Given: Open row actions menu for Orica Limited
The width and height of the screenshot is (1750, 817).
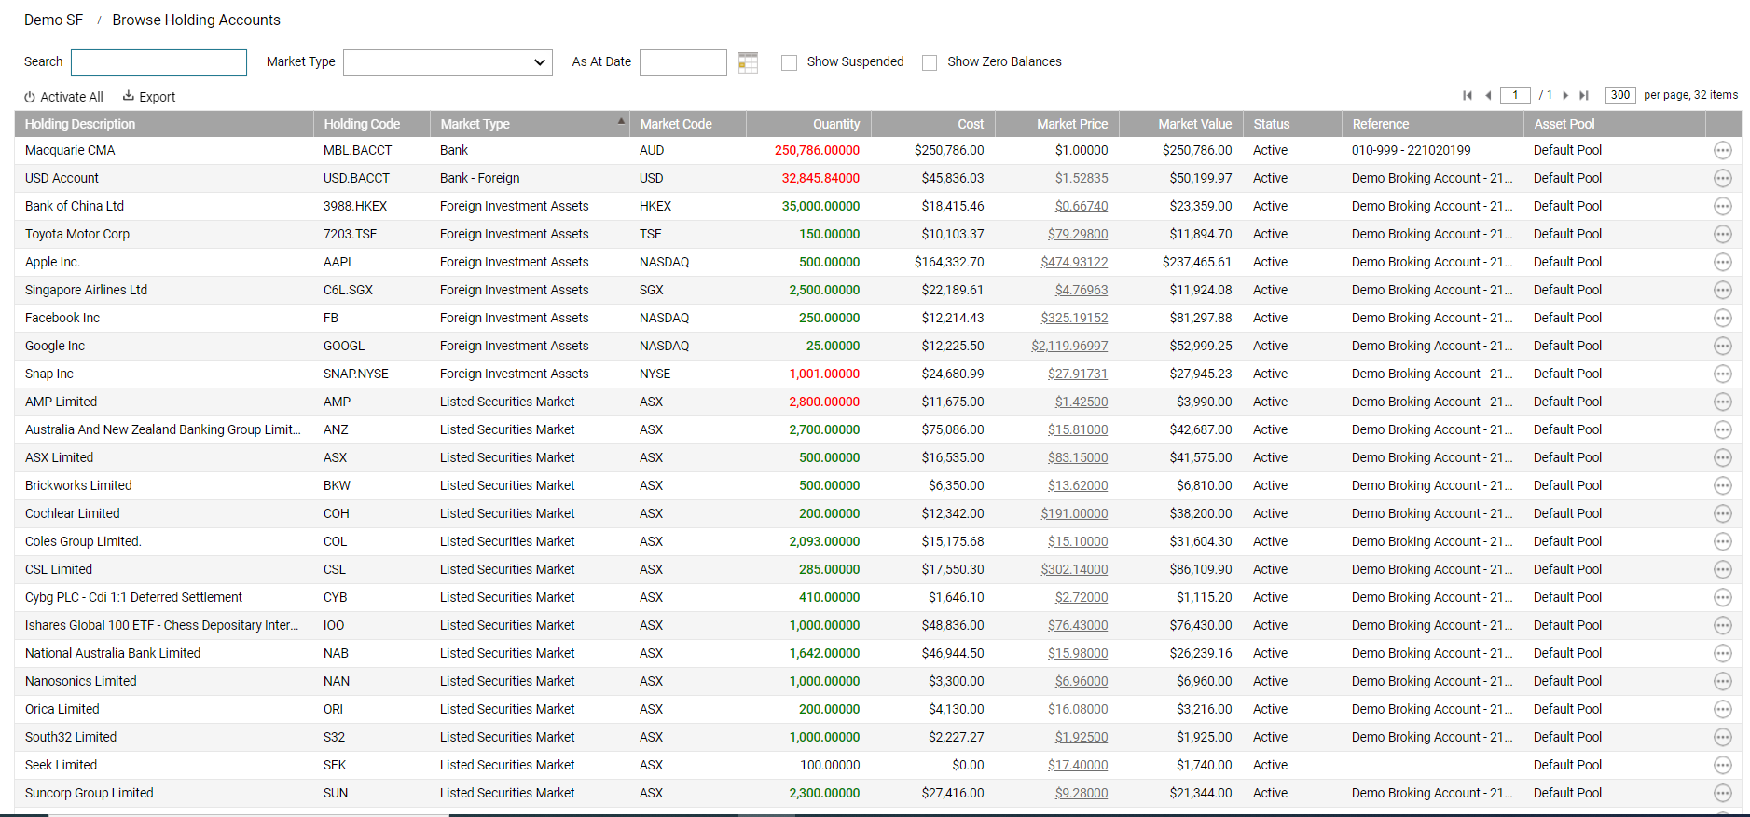Looking at the screenshot, I should pyautogui.click(x=1722, y=709).
